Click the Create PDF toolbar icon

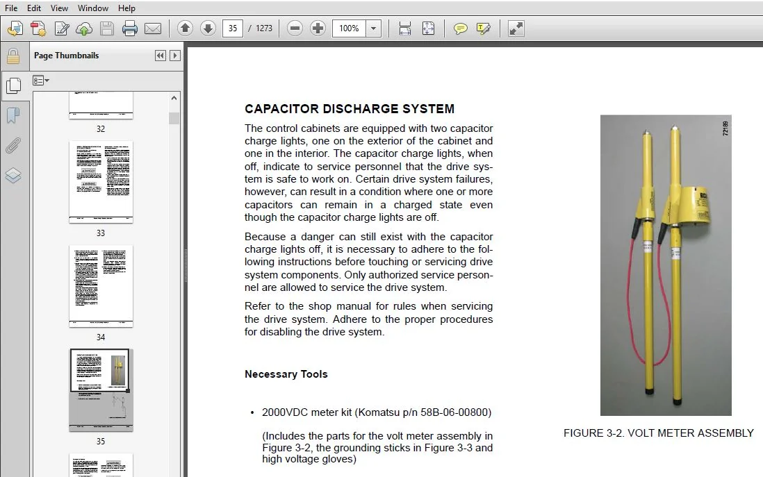[x=38, y=28]
